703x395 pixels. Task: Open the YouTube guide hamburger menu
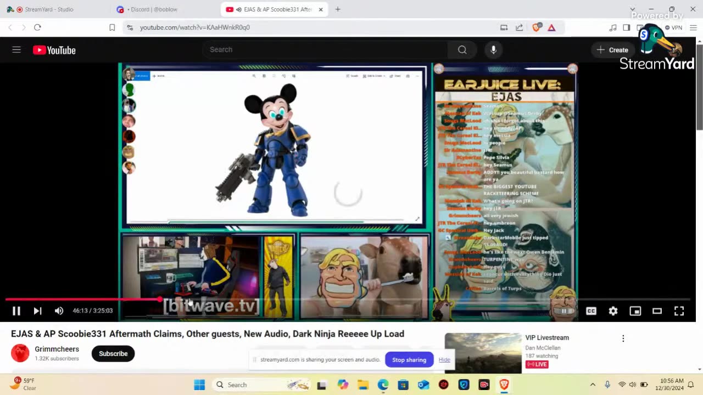(16, 50)
